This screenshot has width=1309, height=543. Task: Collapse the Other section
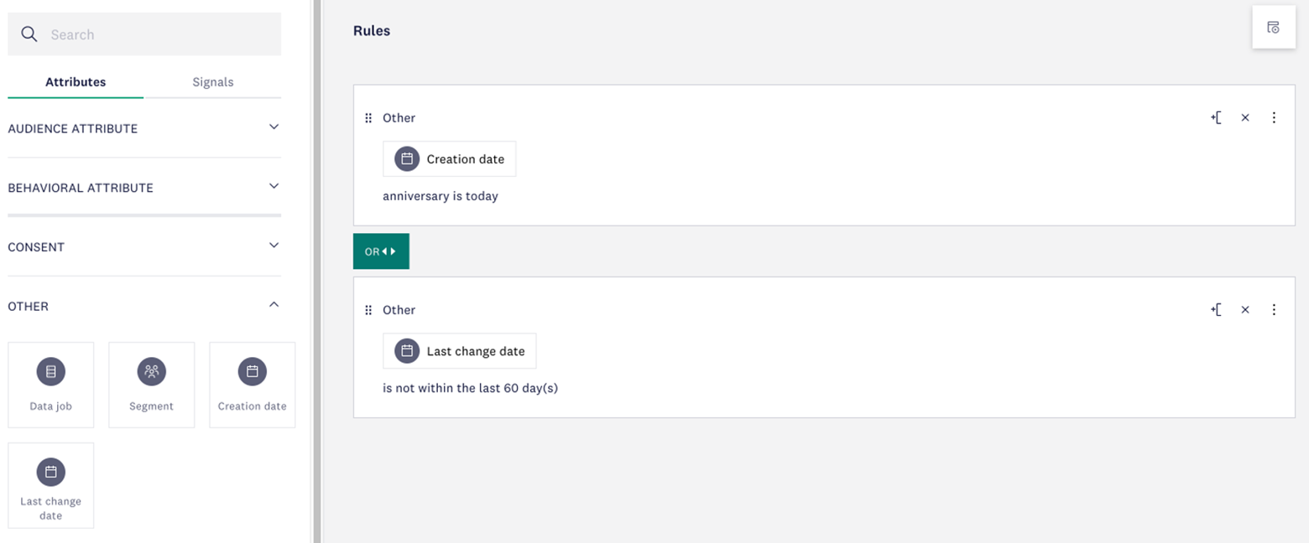click(x=274, y=305)
